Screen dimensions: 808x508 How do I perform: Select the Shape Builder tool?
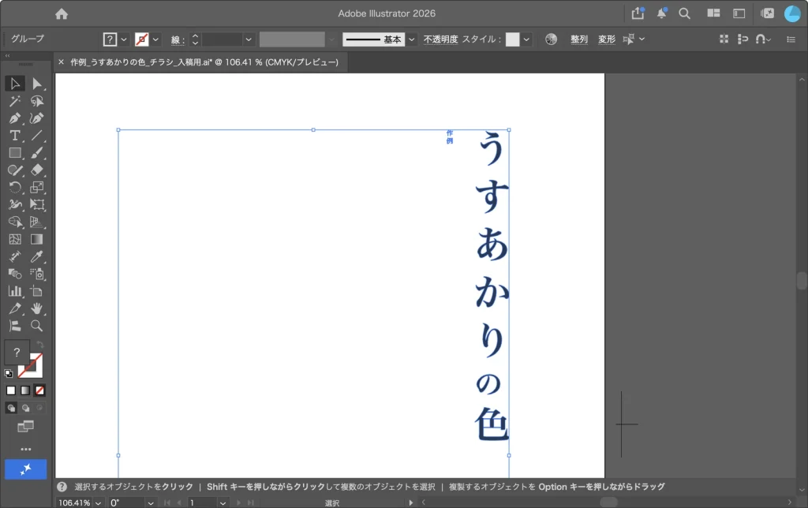coord(15,222)
